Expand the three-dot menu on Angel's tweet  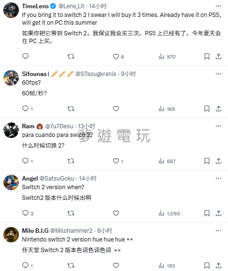coord(218,179)
